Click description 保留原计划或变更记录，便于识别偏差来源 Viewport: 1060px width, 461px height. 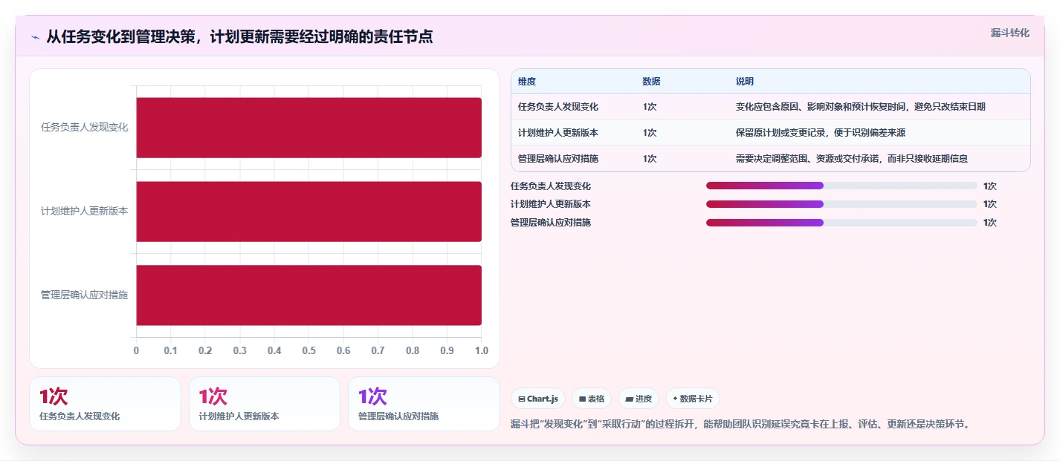coord(821,133)
